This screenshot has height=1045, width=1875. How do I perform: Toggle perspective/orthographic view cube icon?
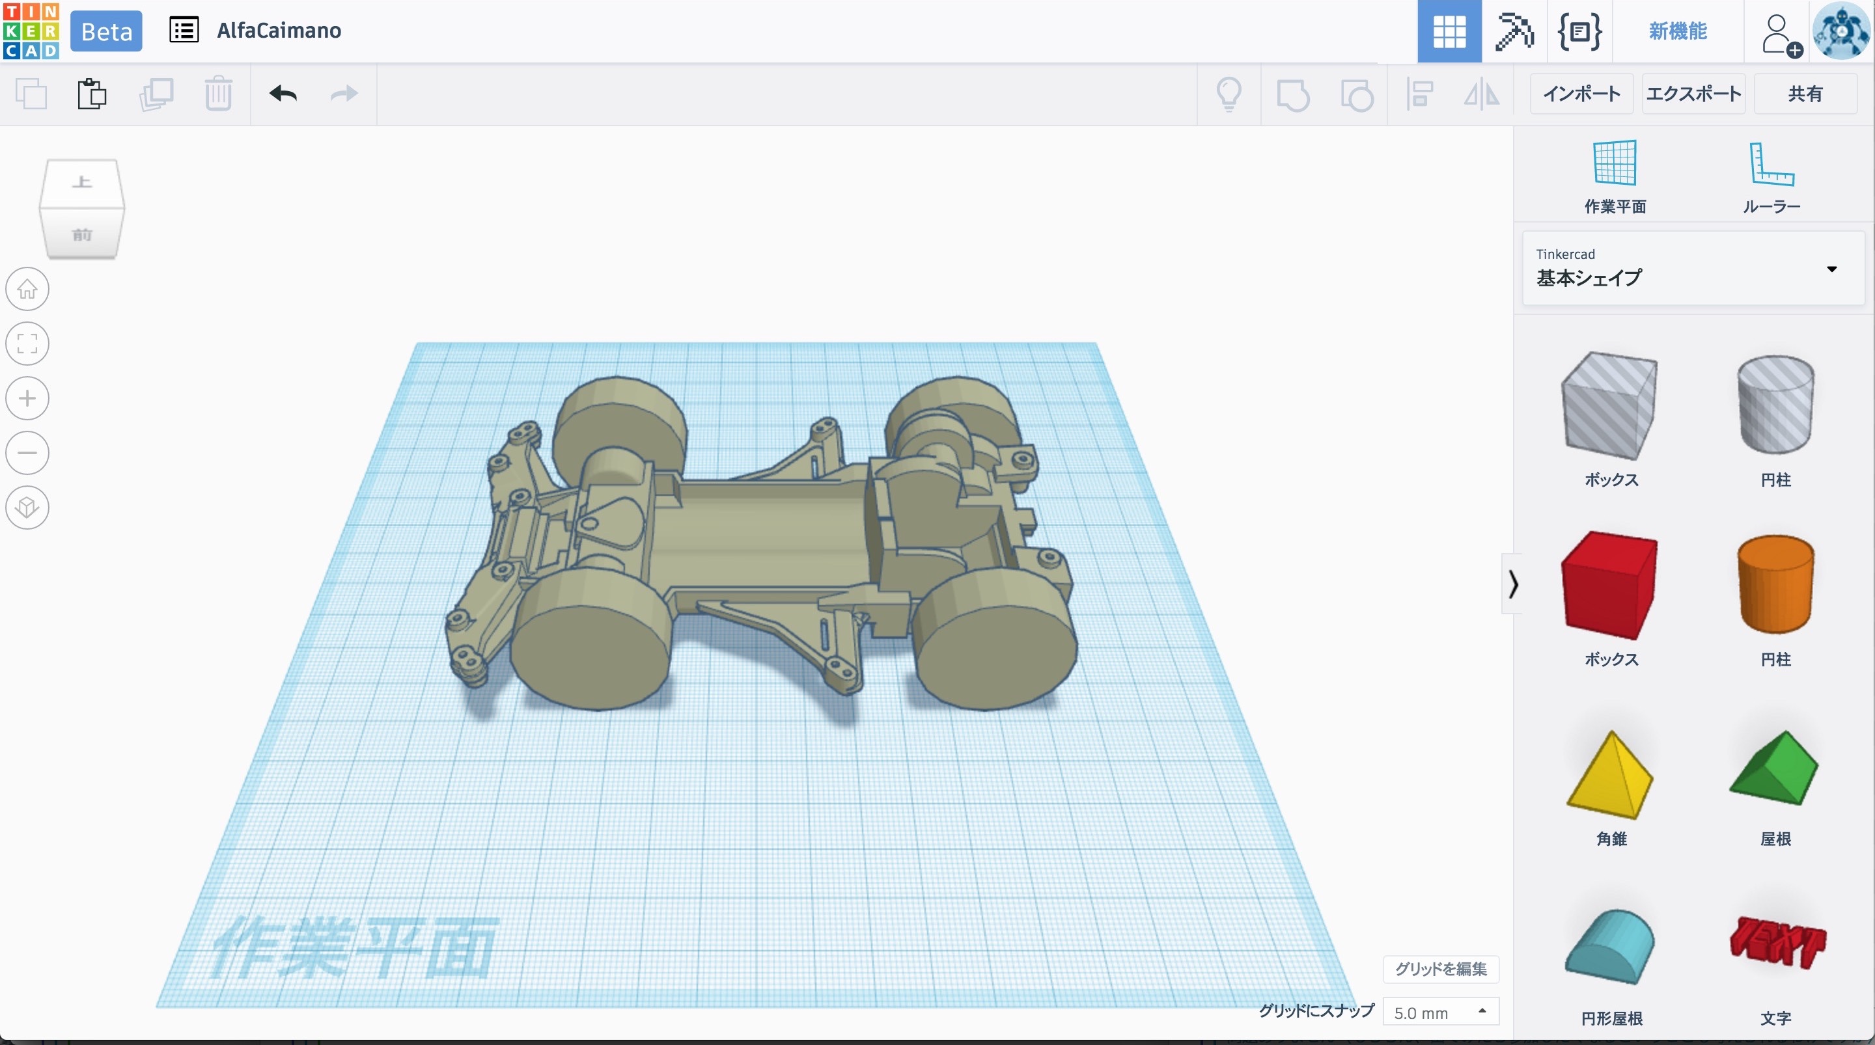tap(27, 508)
